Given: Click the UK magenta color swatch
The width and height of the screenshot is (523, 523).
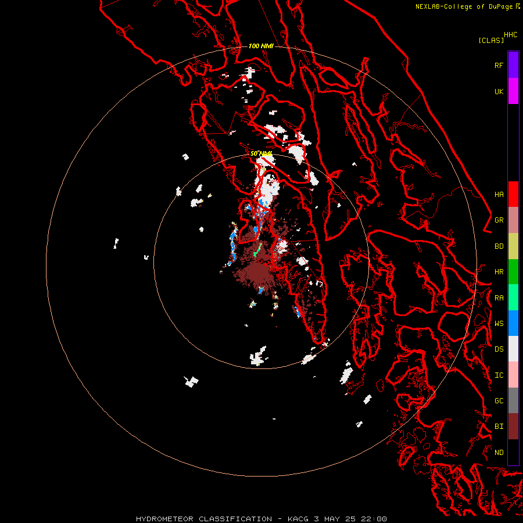Looking at the screenshot, I should (513, 91).
